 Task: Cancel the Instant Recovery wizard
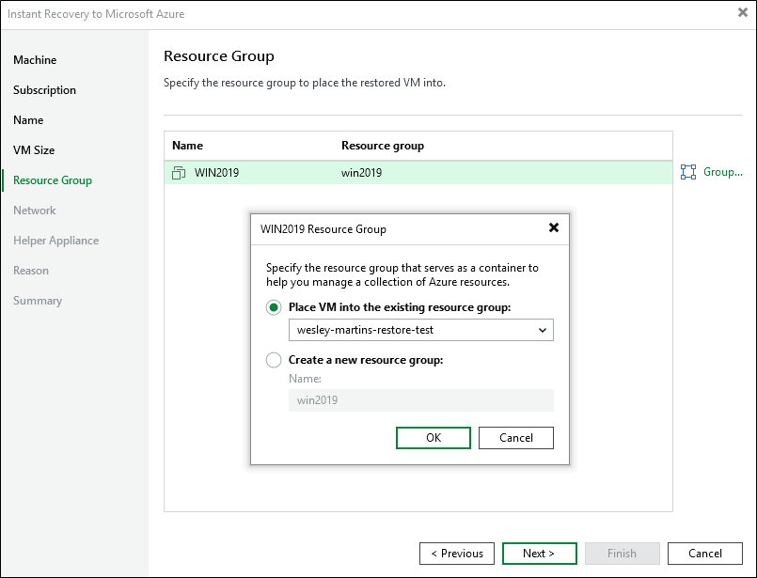704,554
